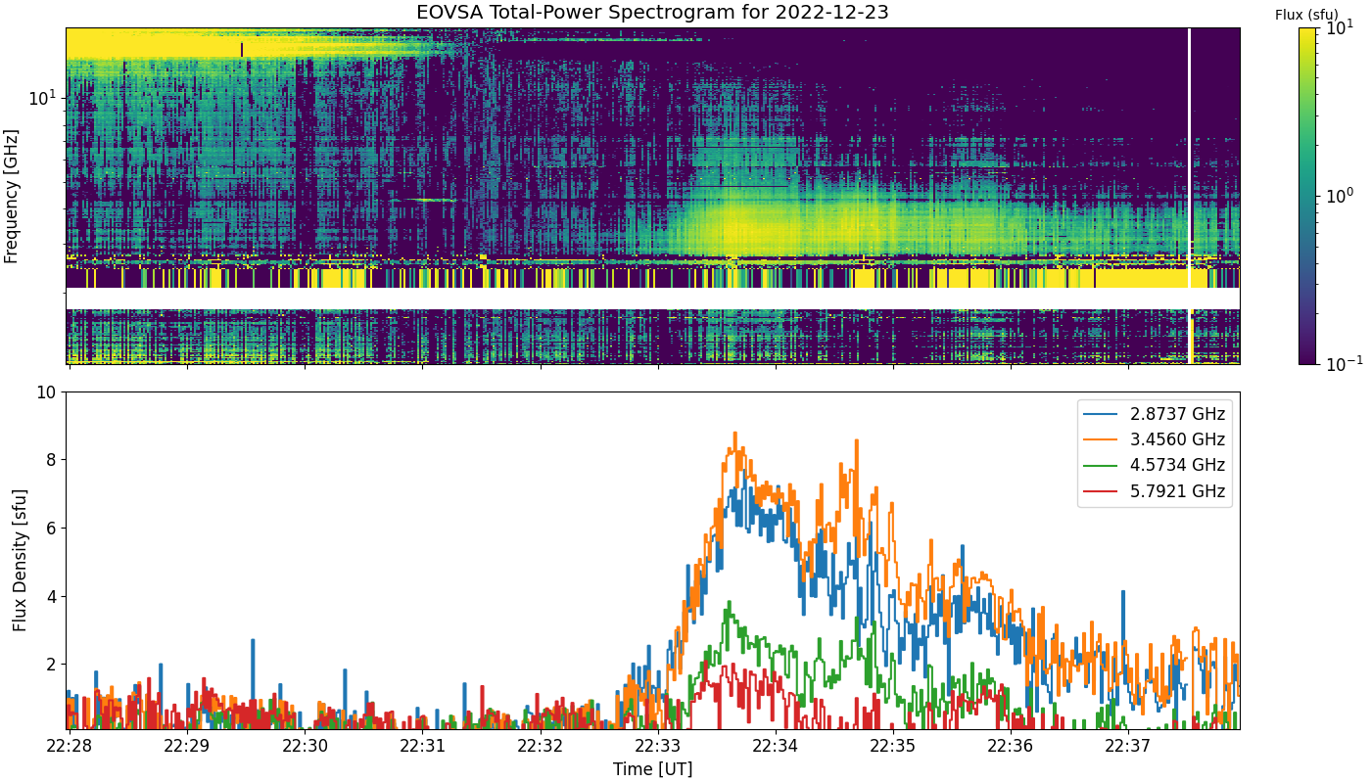This screenshot has height=783, width=1371.
Task: Click the spectrogram title for 2022-12-23
Action: (652, 13)
